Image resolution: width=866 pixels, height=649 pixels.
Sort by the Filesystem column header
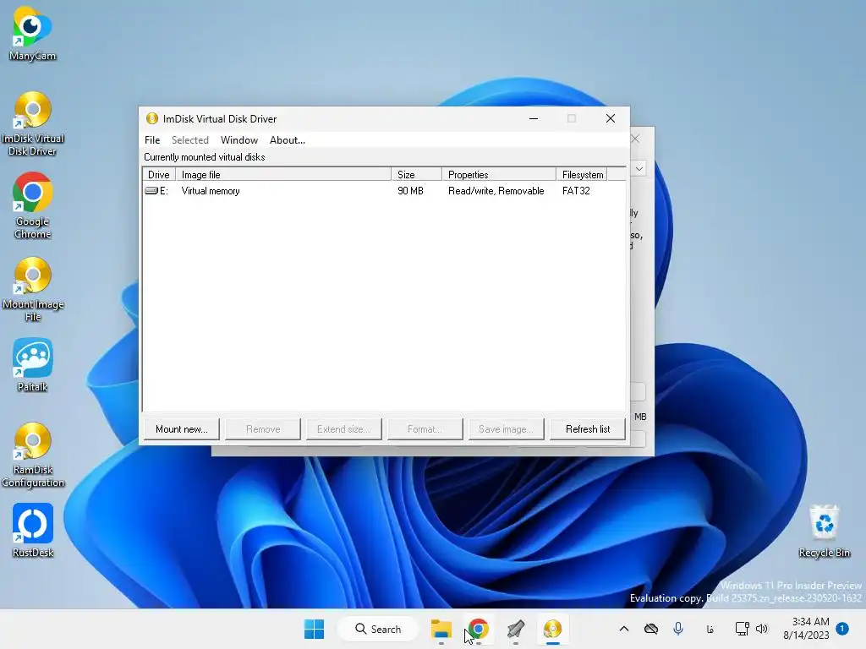coord(582,175)
